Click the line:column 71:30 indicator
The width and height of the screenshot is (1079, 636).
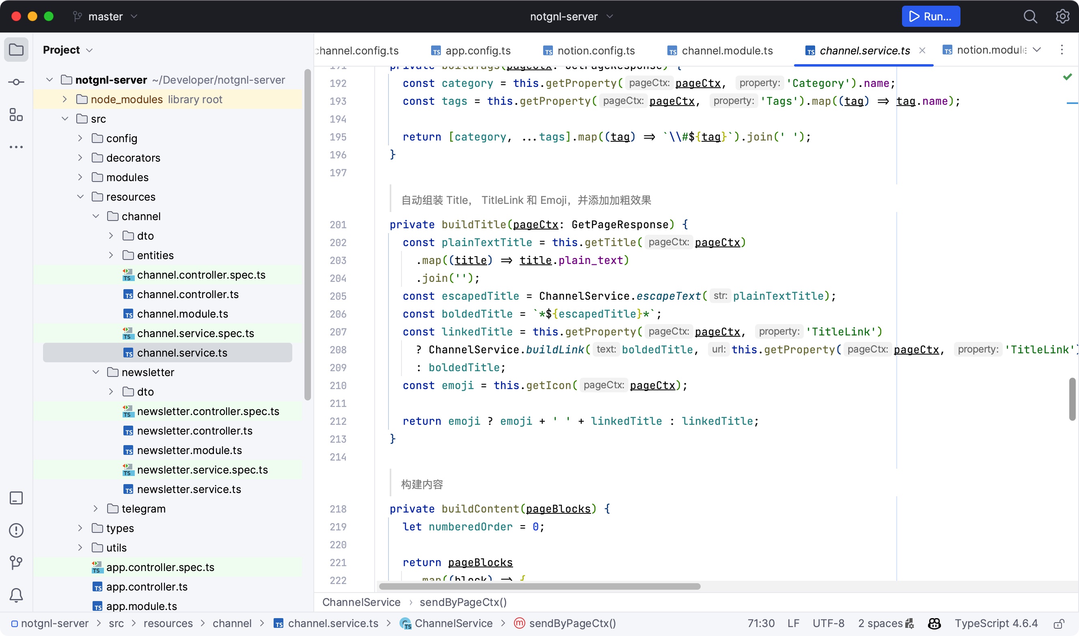click(761, 623)
